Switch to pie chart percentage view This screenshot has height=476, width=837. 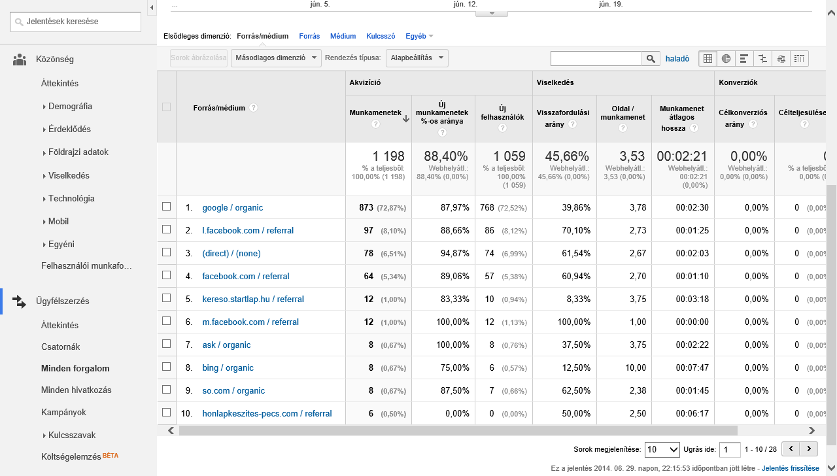point(726,58)
